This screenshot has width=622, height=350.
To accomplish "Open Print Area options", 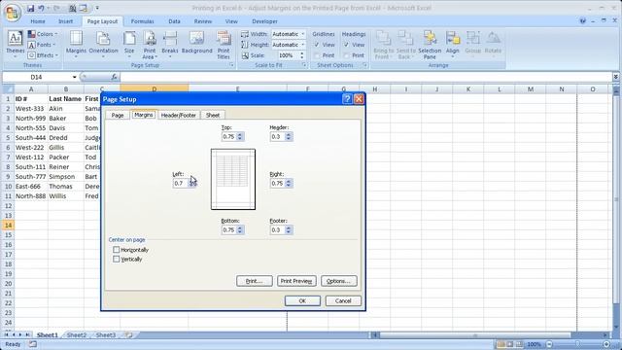I will click(x=150, y=45).
